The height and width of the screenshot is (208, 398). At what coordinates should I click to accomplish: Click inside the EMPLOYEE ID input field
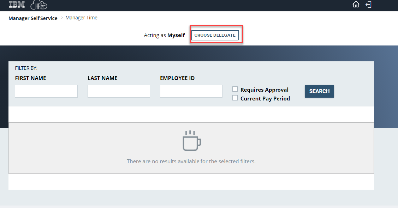191,91
